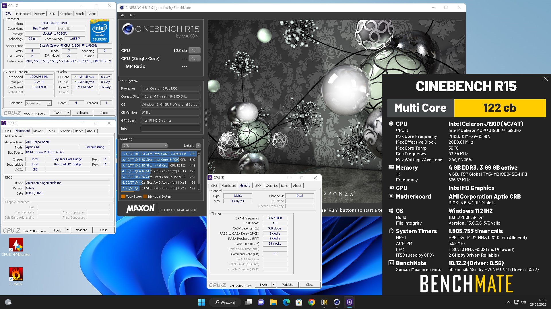
Task: Expand Tools dropdown arrow in Memory CPU-Z
Action: [x=273, y=285]
